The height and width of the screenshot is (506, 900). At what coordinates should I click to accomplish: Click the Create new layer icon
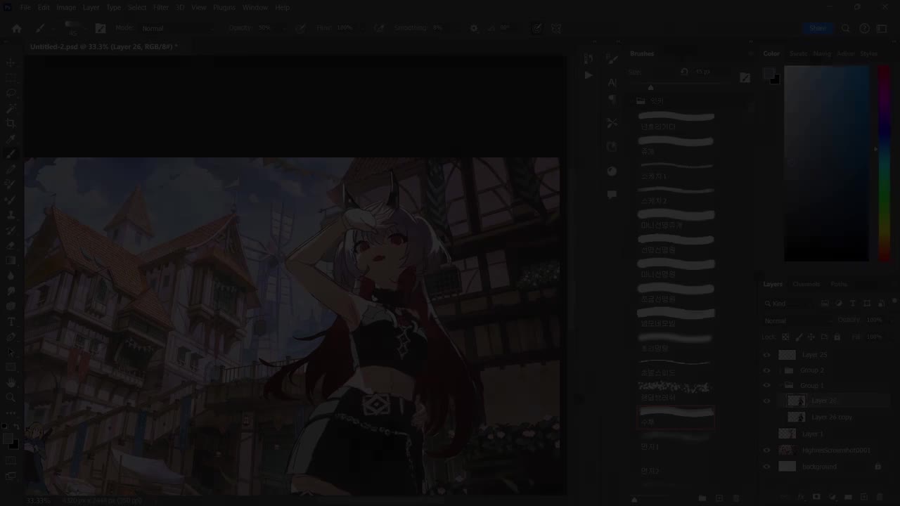click(864, 497)
